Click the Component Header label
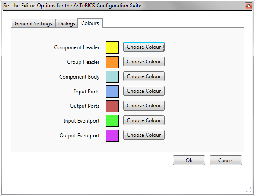Screen dimensions: 255x196 77,47
